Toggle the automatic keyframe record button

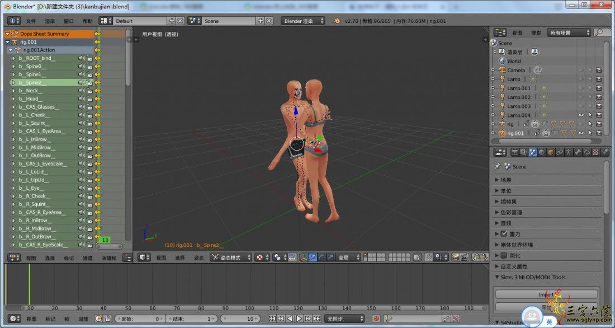click(x=376, y=318)
